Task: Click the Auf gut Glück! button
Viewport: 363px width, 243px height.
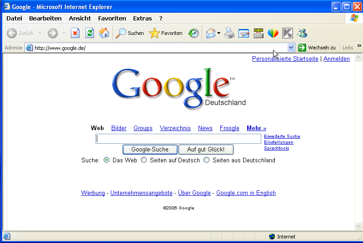Action: [206, 150]
